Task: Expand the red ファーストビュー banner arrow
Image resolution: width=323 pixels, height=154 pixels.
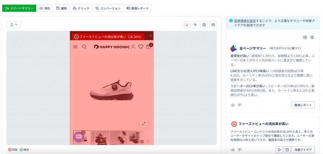Action: coord(150,36)
